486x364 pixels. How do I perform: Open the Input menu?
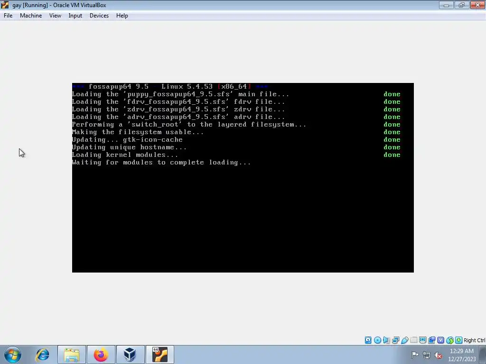(x=75, y=16)
